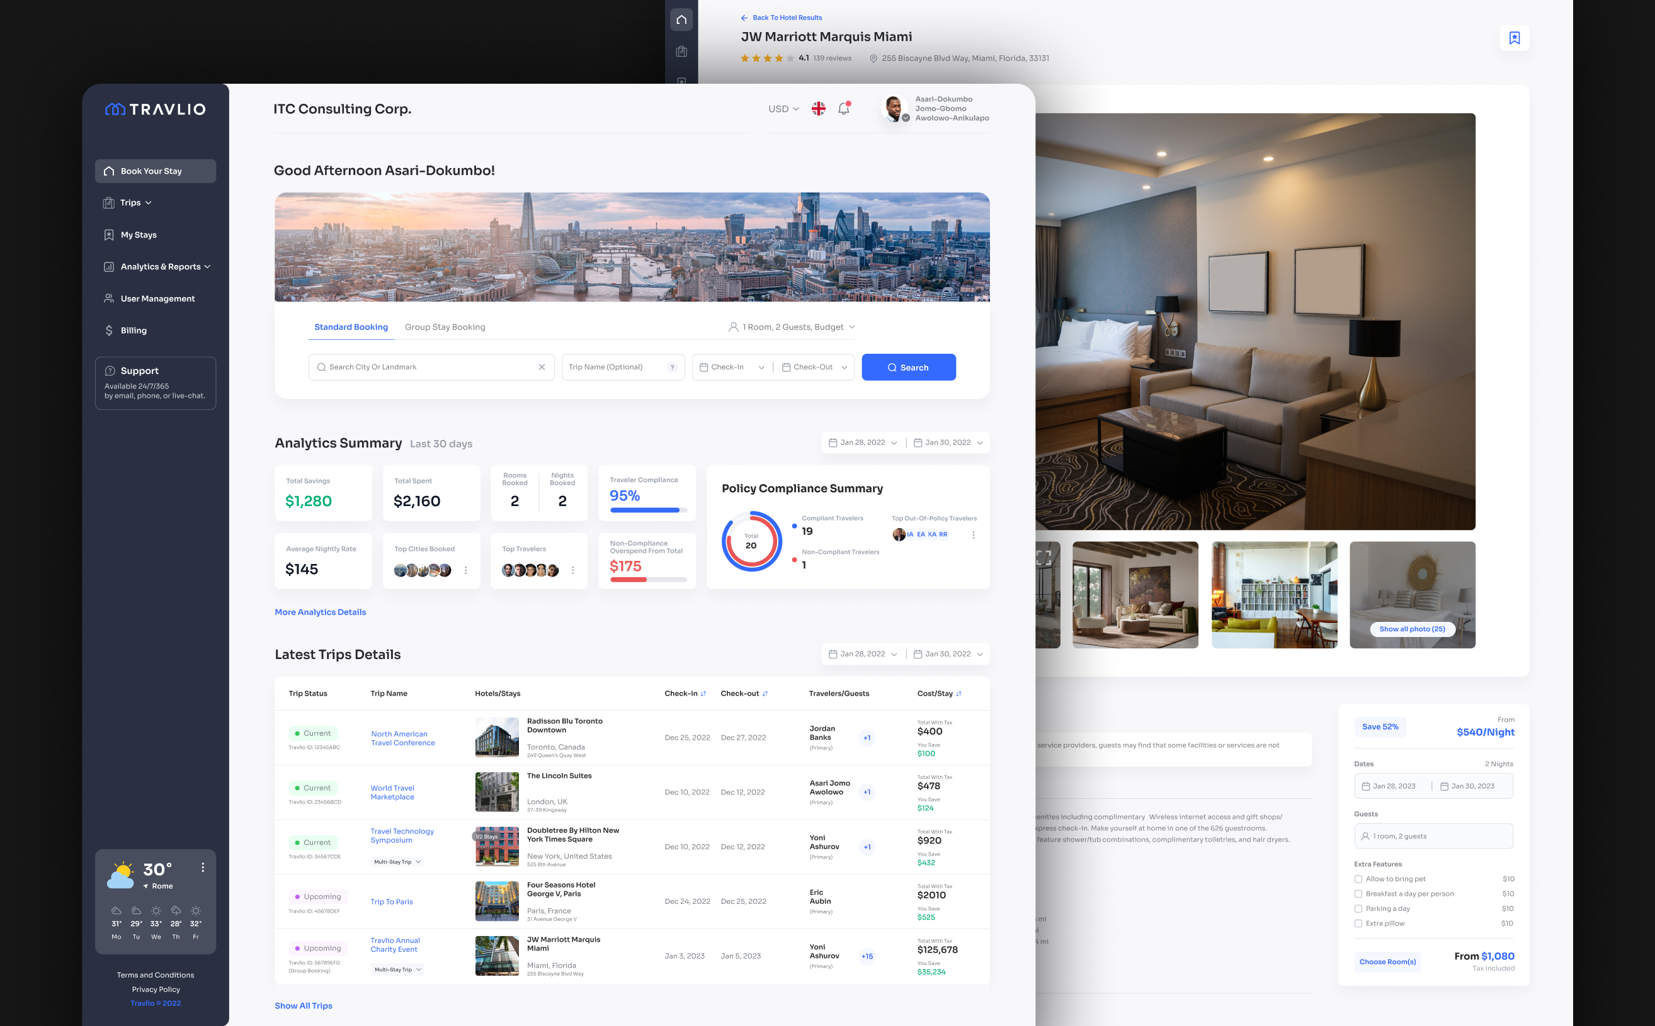The image size is (1655, 1026).
Task: Click the Choose Room(s) button
Action: point(1387,962)
